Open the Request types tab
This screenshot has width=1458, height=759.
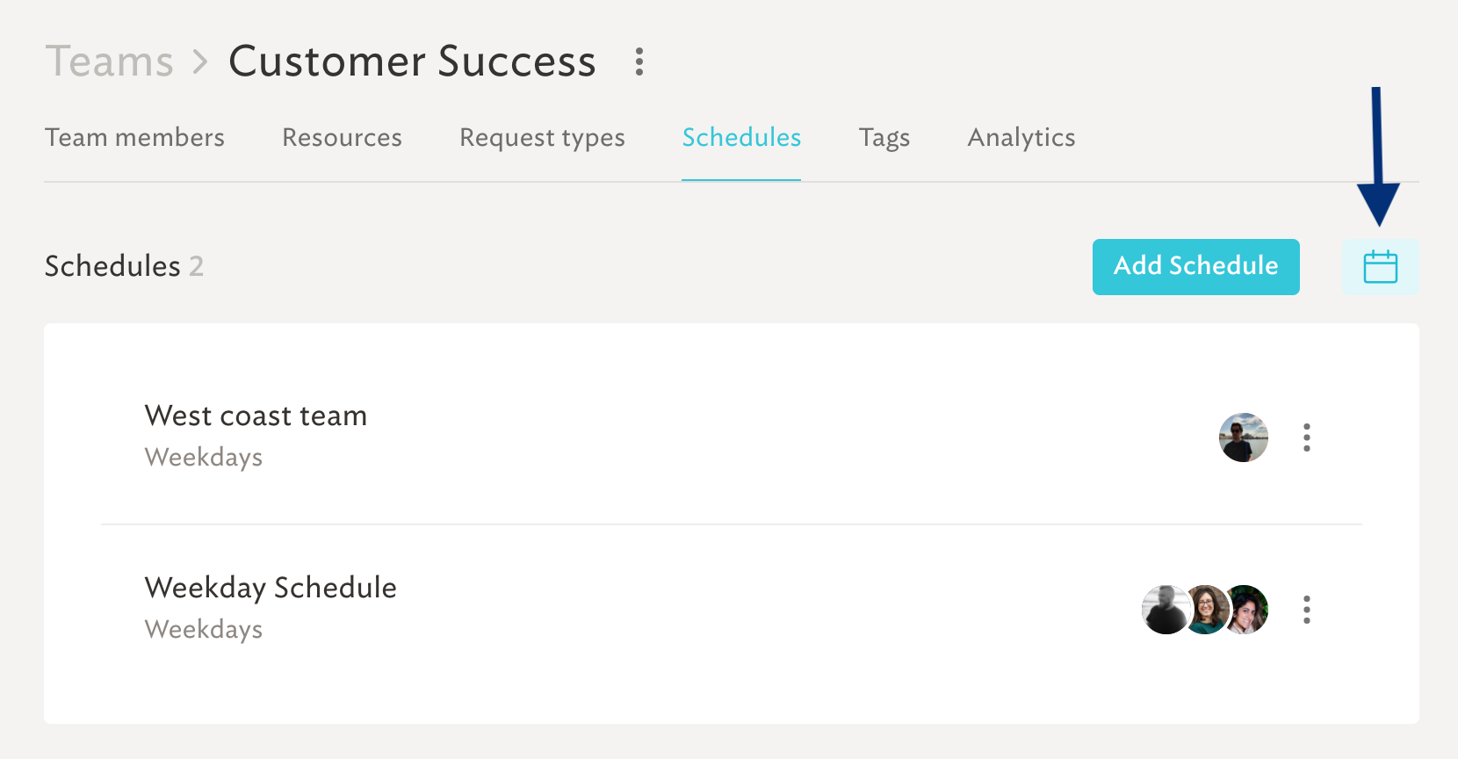542,138
